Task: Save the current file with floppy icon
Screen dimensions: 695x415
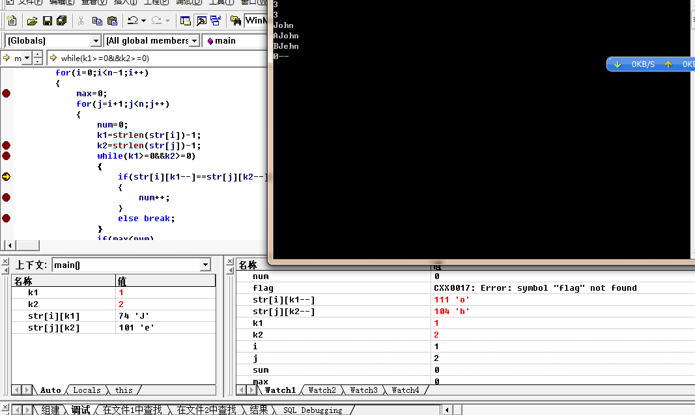Action: coord(48,21)
